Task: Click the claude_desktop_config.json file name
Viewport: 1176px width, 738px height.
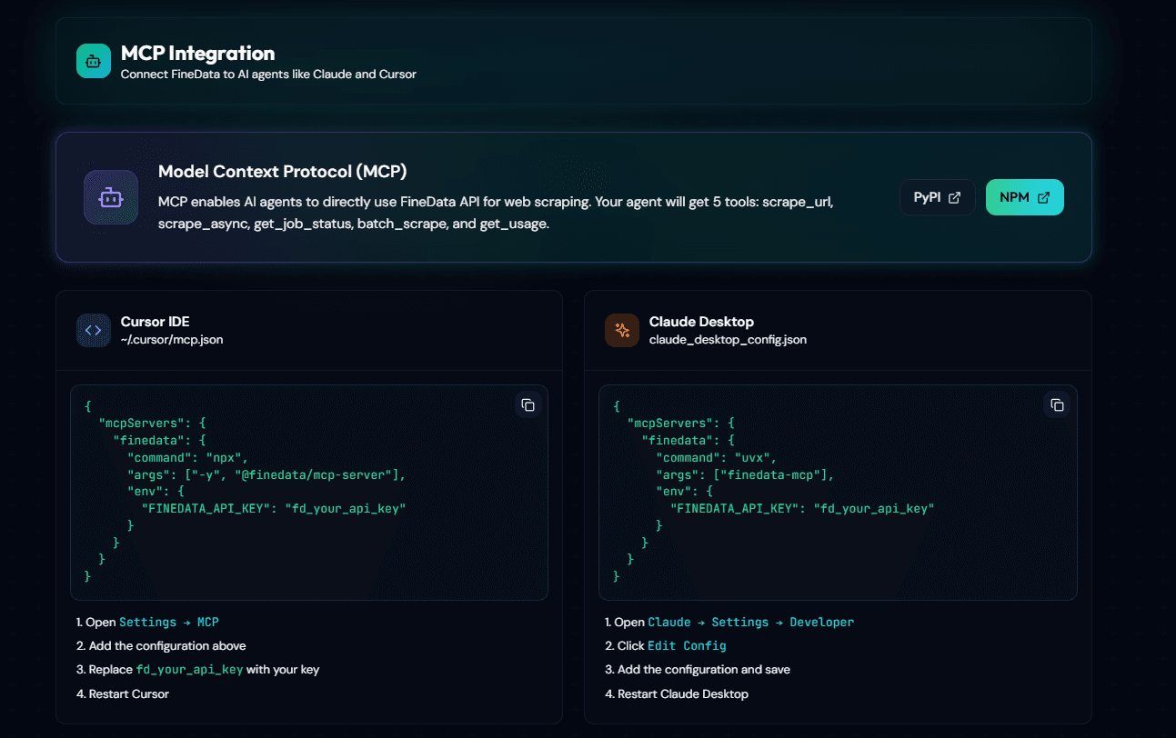Action: coord(727,340)
